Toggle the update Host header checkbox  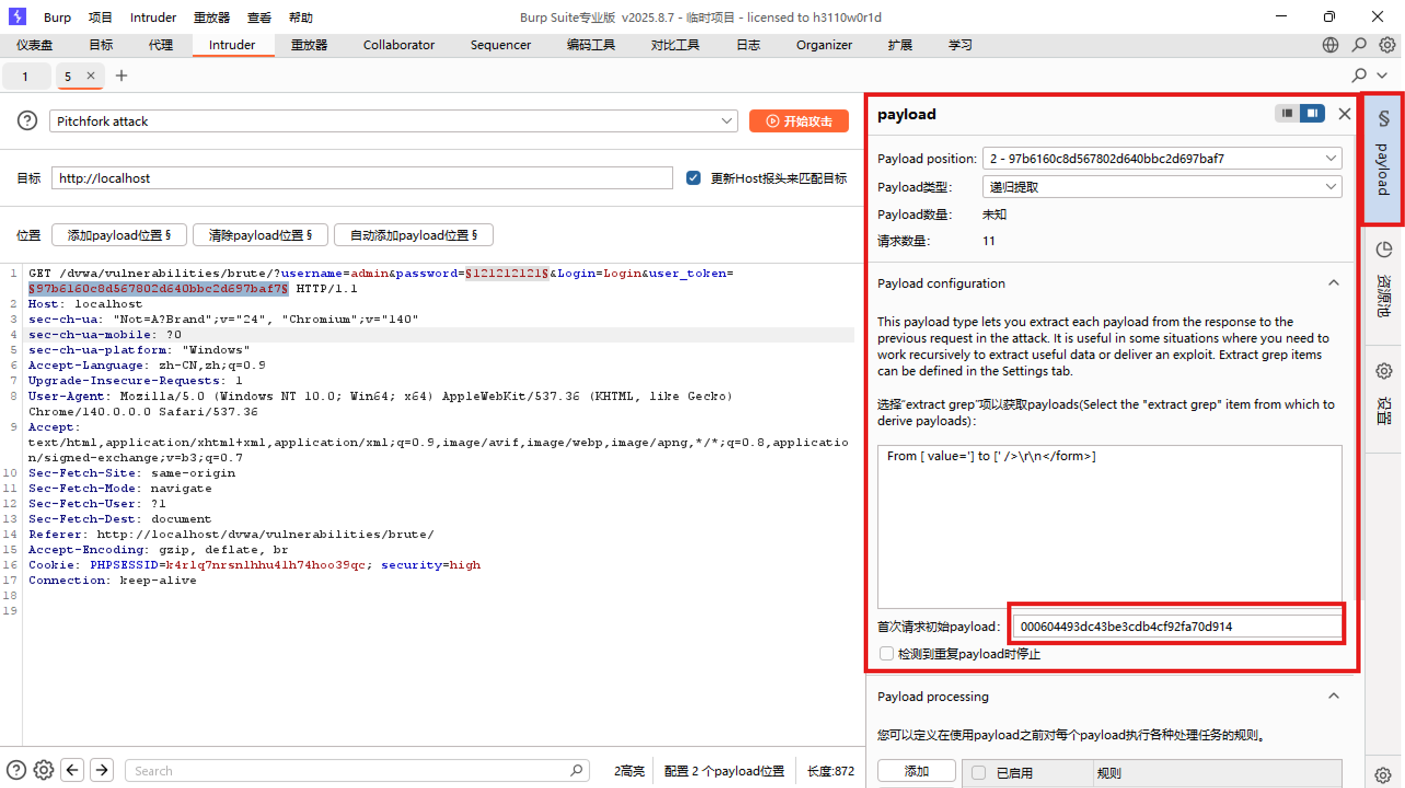tap(693, 178)
